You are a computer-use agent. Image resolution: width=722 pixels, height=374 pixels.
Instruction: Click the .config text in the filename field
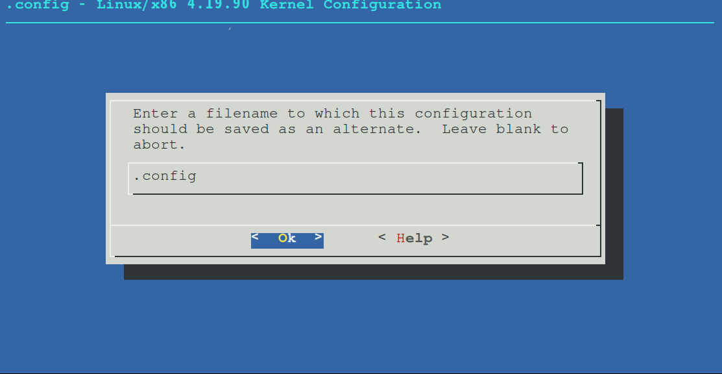coord(165,177)
